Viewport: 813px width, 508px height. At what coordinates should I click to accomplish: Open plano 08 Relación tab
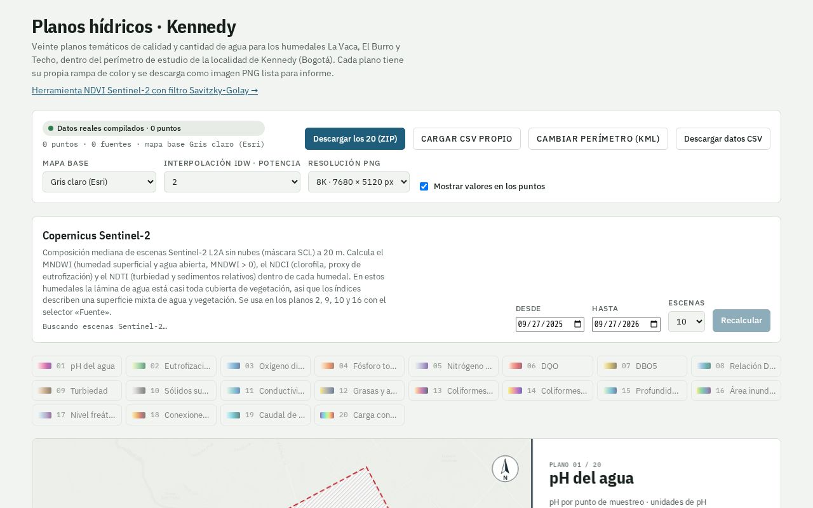tap(736, 366)
